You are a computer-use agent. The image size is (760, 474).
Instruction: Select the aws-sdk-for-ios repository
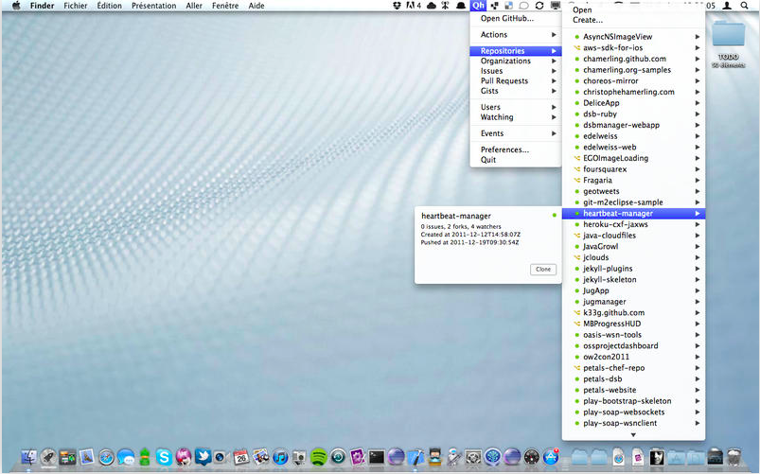[633, 47]
